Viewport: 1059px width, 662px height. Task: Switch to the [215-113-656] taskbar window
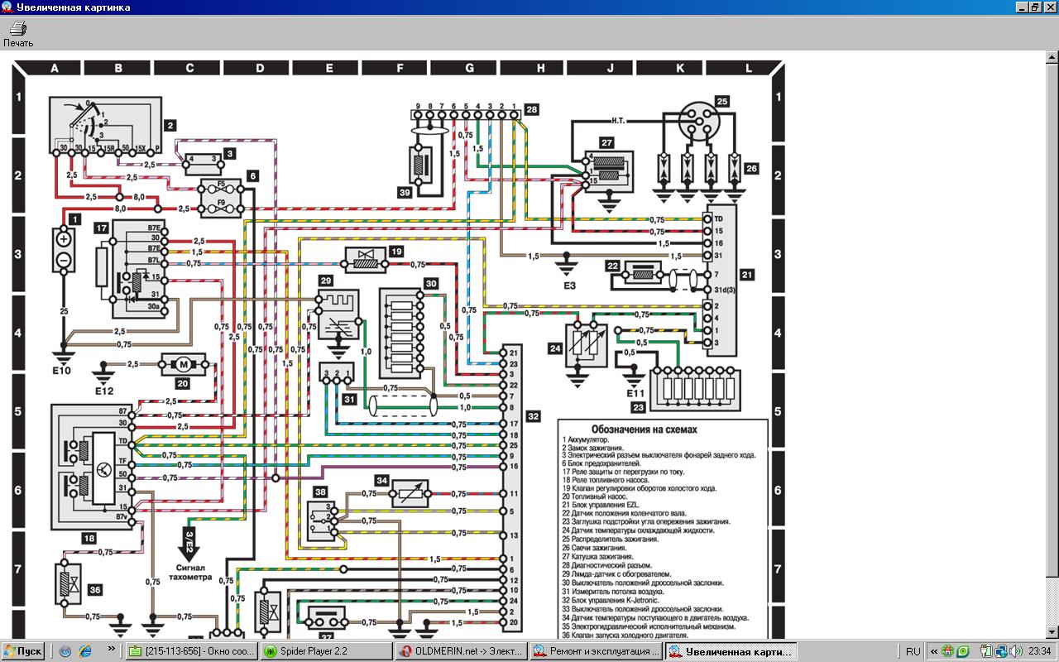pos(191,651)
